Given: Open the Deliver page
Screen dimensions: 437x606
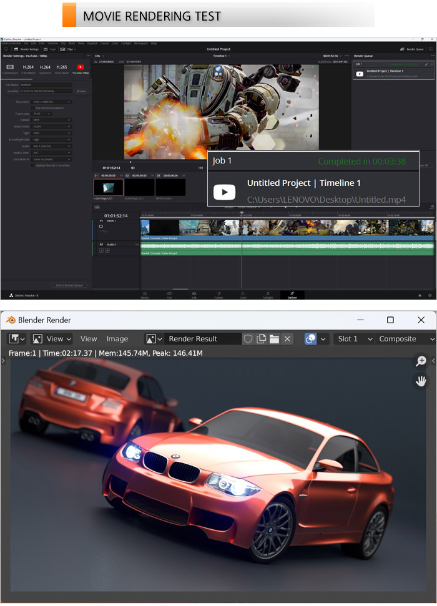Looking at the screenshot, I should coord(292,295).
